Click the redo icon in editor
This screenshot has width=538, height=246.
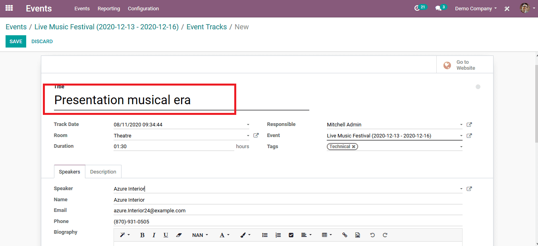coord(385,235)
